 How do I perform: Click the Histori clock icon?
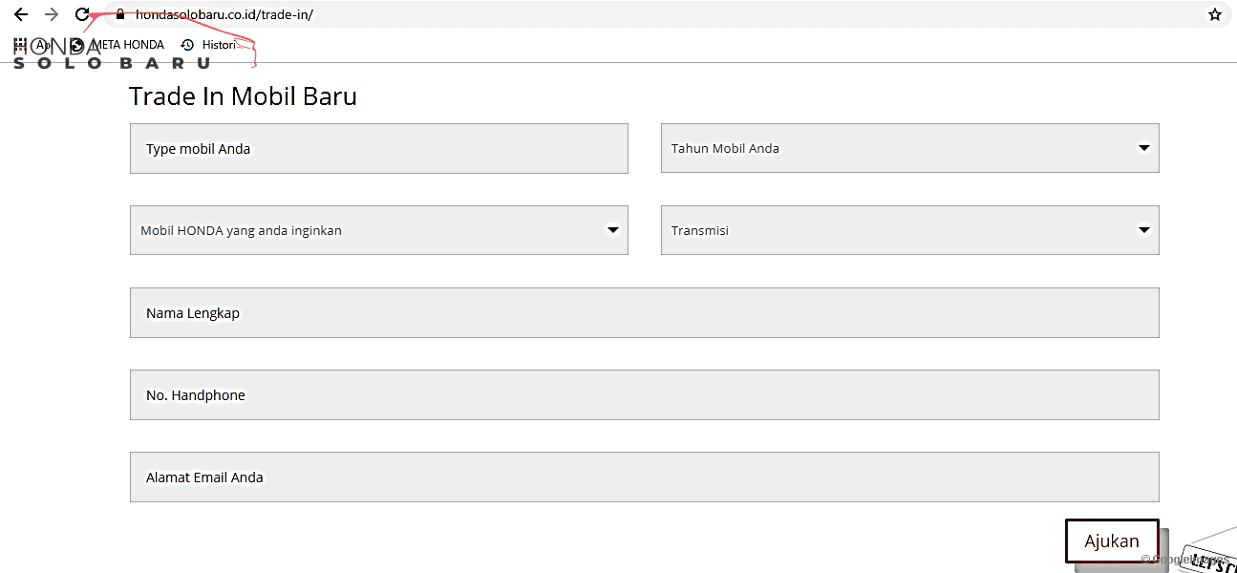click(x=187, y=45)
